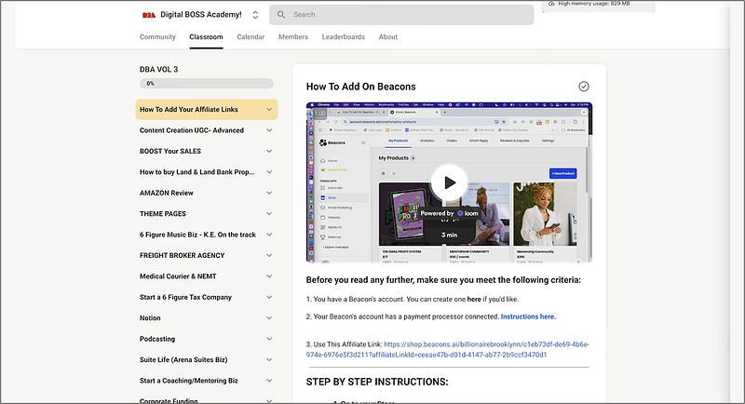Image resolution: width=745 pixels, height=404 pixels.
Task: Select AMAZON Review module
Action: click(x=167, y=194)
